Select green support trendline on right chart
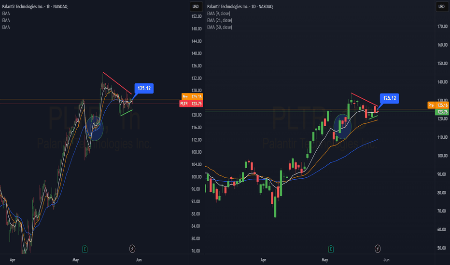 coord(373,117)
